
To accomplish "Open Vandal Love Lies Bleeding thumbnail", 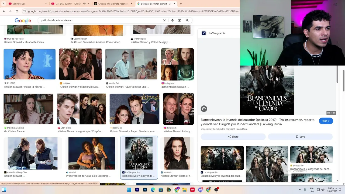I will tap(92, 153).
